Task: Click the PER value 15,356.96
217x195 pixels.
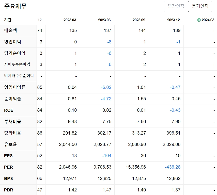Action: (x=136, y=167)
